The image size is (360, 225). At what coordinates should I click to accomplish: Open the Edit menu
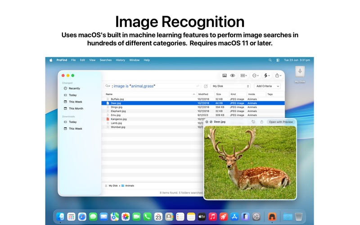click(82, 60)
